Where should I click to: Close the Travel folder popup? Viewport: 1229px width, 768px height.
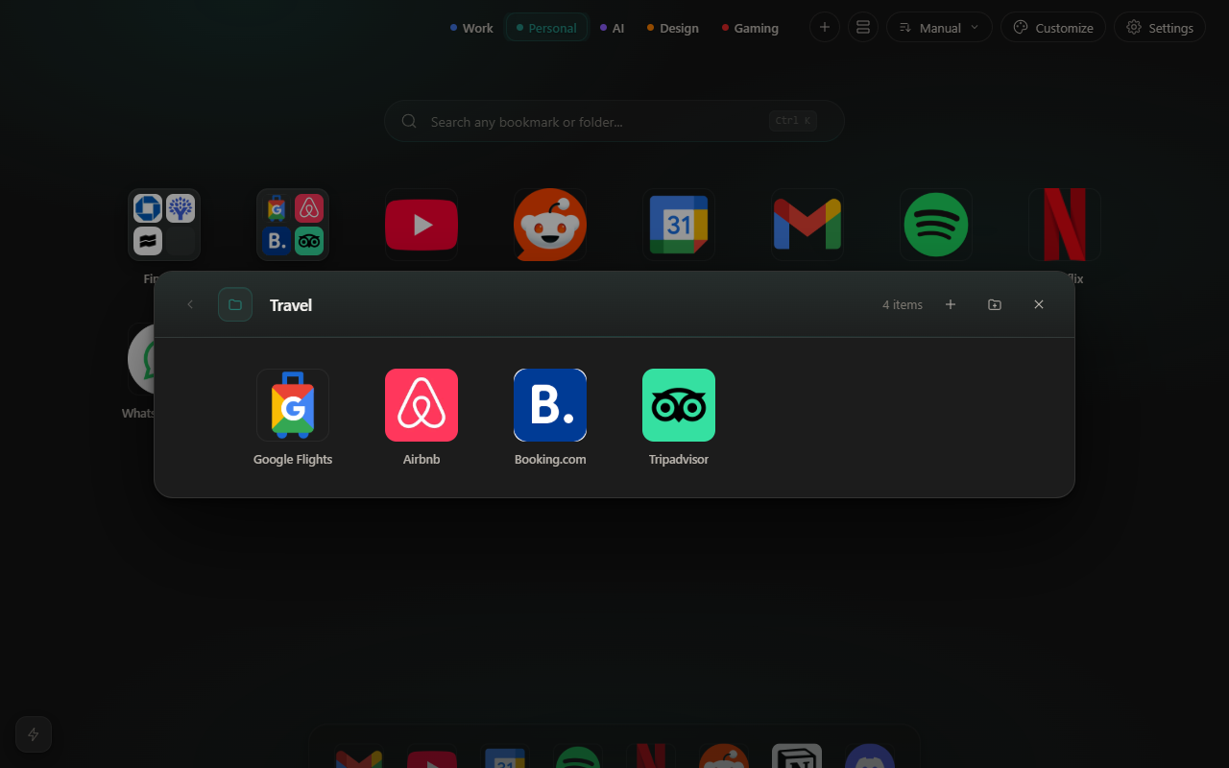pyautogui.click(x=1039, y=304)
